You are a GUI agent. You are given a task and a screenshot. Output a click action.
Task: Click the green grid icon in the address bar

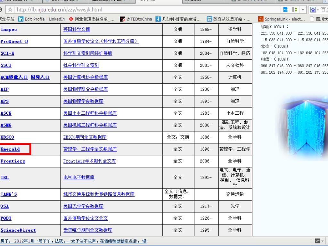coord(295,9)
